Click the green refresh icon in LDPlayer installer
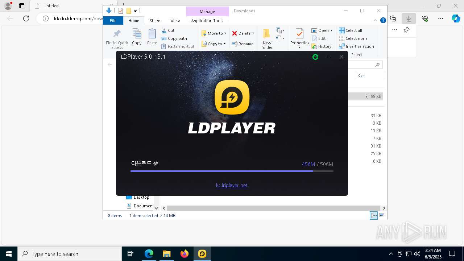Screen dimensions: 464x261 tap(315, 57)
